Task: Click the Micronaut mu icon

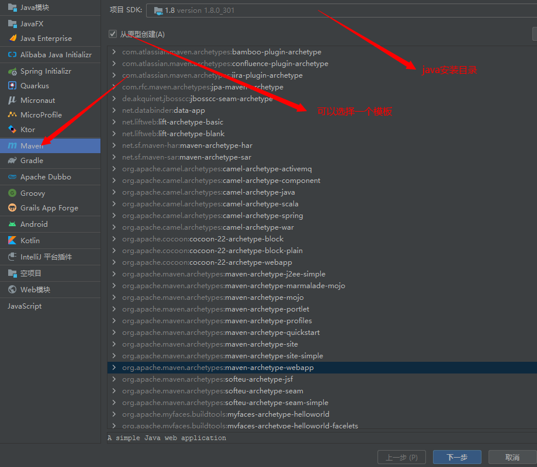Action: coord(12,100)
